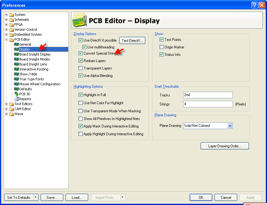Toggle the Origin Marker checkbox
This screenshot has width=267, height=205.
pyautogui.click(x=161, y=47)
